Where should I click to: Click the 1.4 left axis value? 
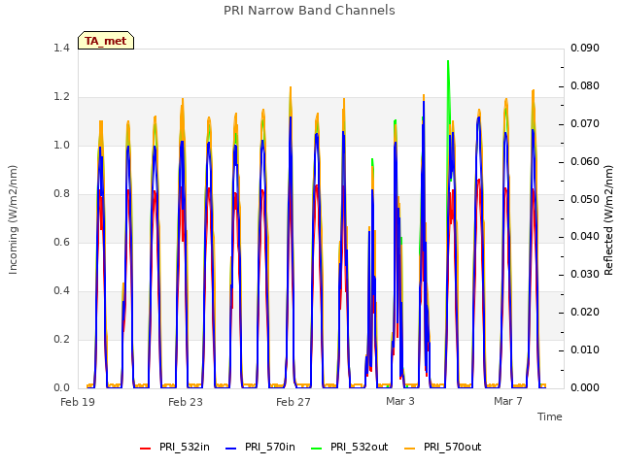tap(61, 48)
